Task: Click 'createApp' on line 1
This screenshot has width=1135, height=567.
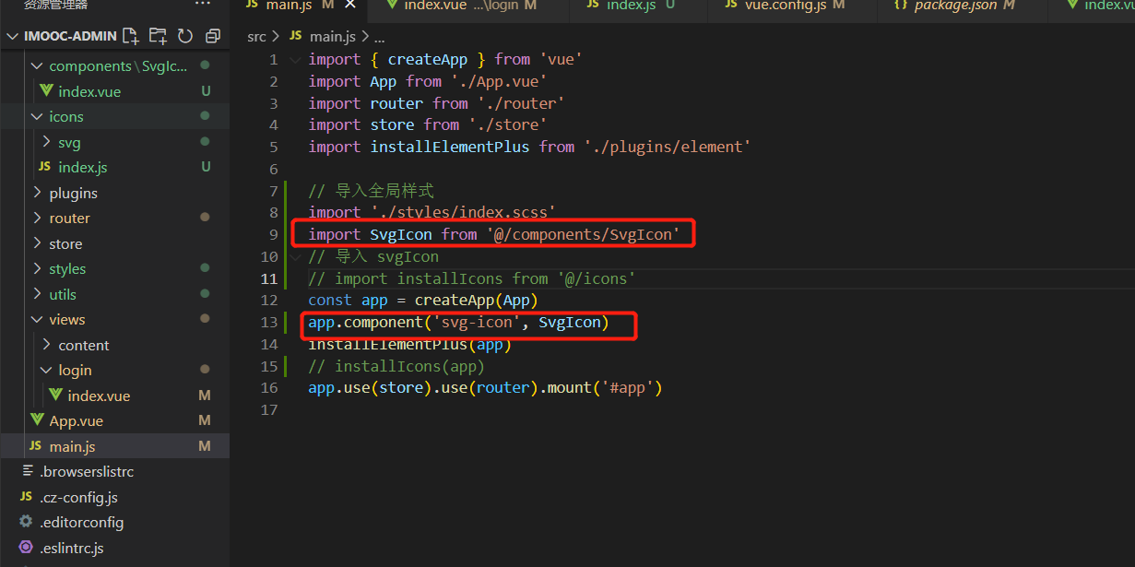Action: click(x=428, y=59)
